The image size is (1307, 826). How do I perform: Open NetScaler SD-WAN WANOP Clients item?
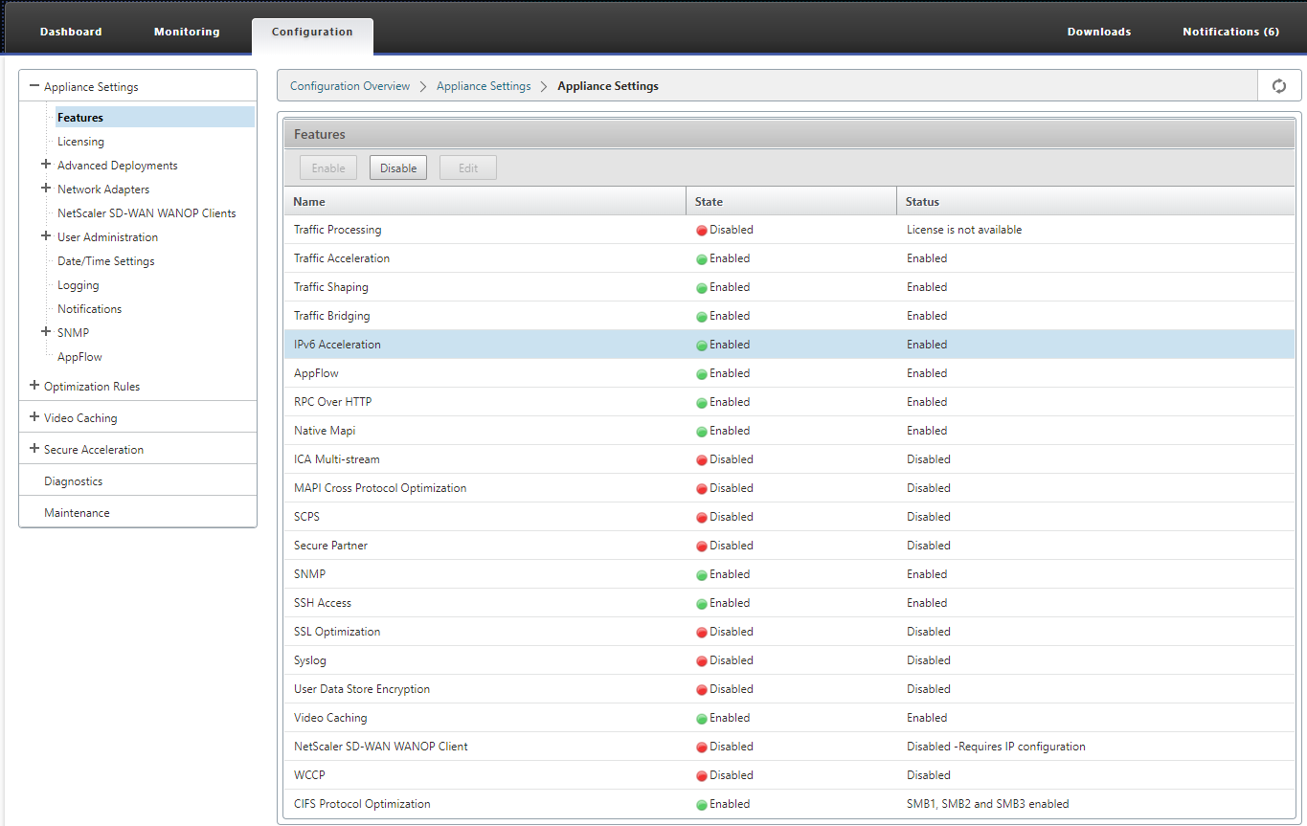(146, 213)
